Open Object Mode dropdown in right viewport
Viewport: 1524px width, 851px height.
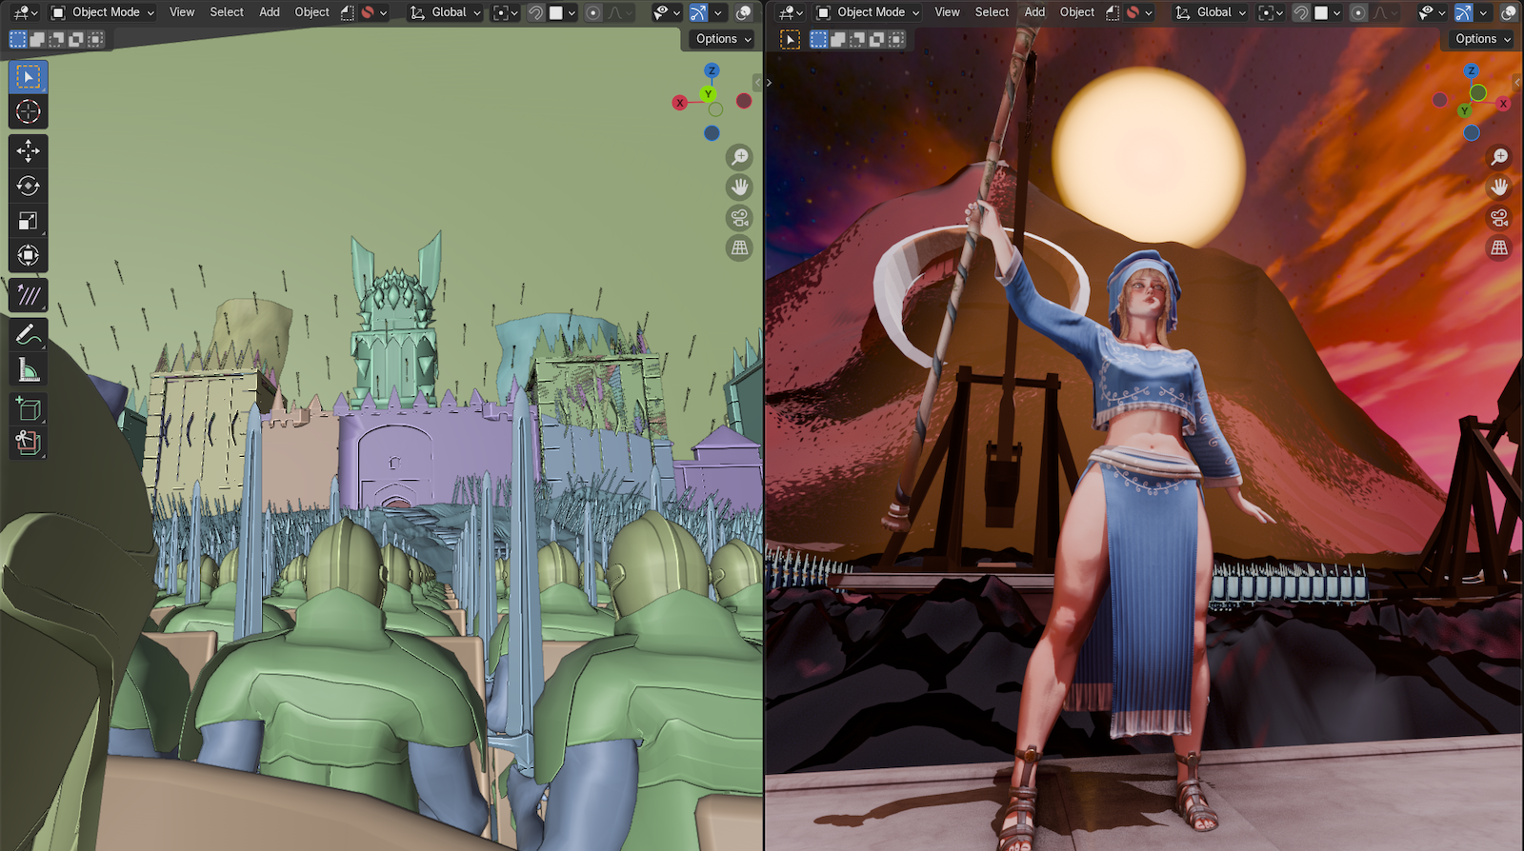click(x=868, y=12)
